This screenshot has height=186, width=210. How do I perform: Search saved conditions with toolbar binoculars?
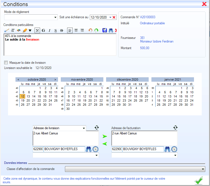pyautogui.click(x=111, y=30)
